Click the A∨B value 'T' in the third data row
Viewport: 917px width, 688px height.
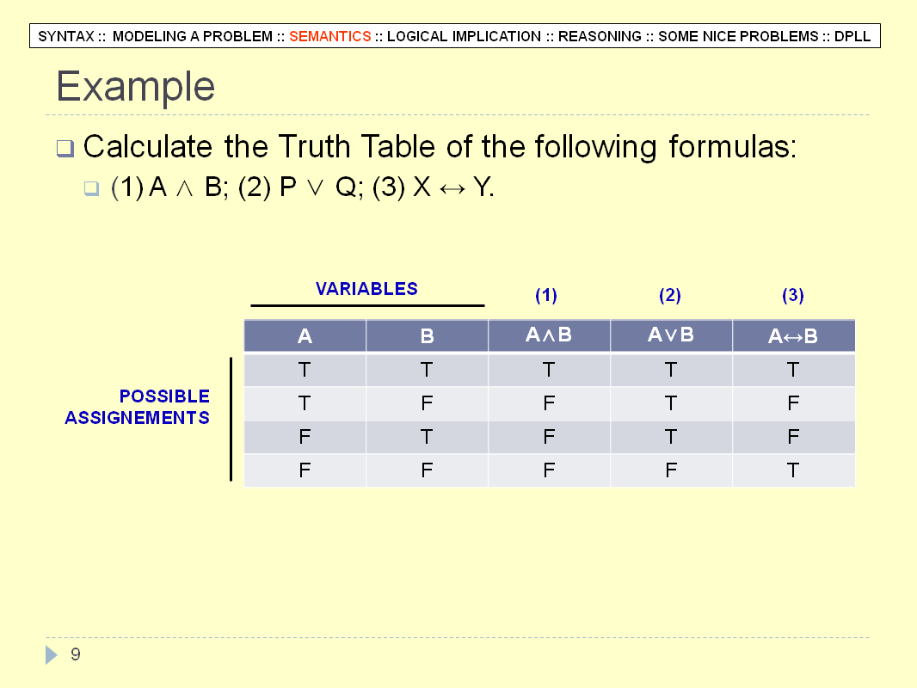point(671,437)
